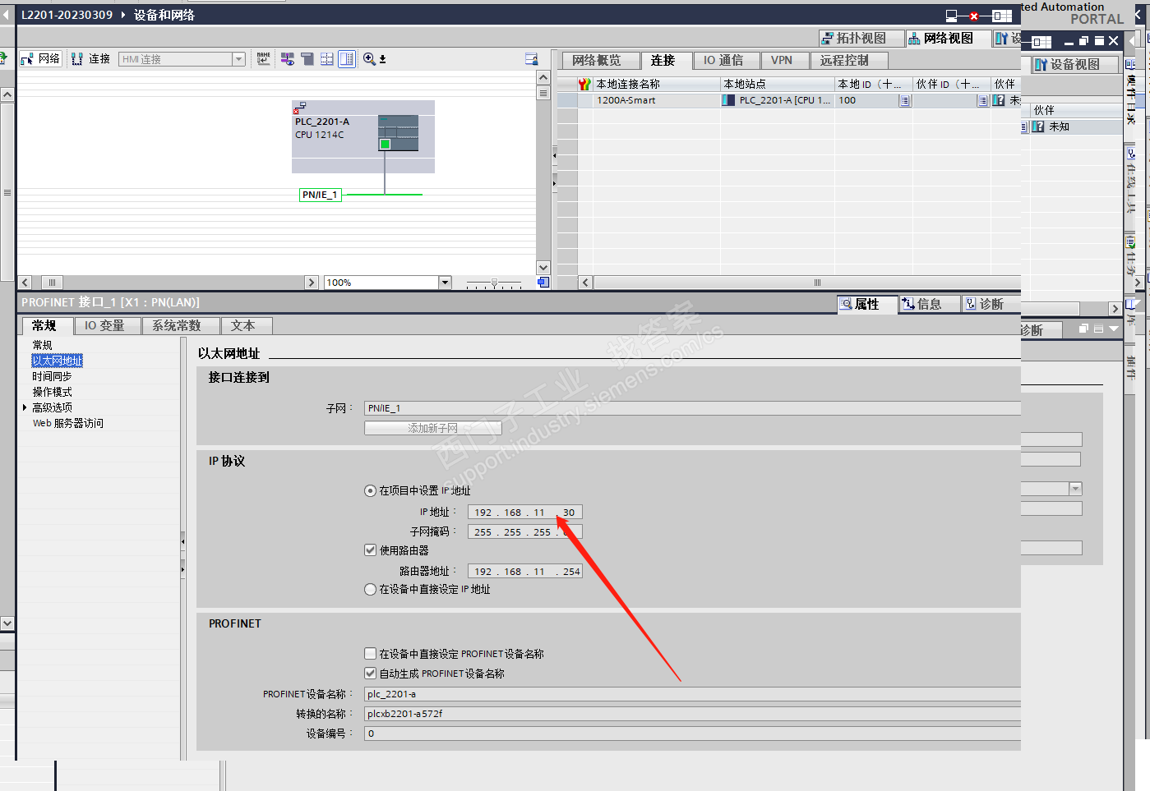Click the zoom magnifier toolbar icon
The width and height of the screenshot is (1150, 791).
pyautogui.click(x=369, y=59)
